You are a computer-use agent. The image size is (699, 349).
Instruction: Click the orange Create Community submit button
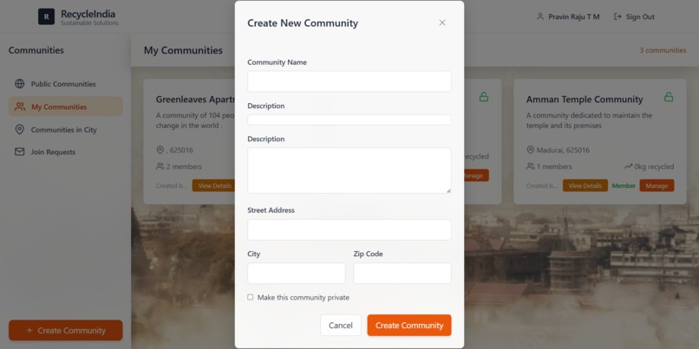pyautogui.click(x=409, y=326)
